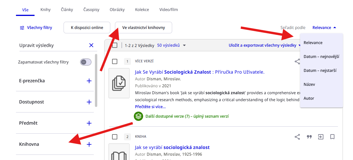The width and height of the screenshot is (353, 160).
Task: Switch to the Články tab
Action: click(x=67, y=10)
